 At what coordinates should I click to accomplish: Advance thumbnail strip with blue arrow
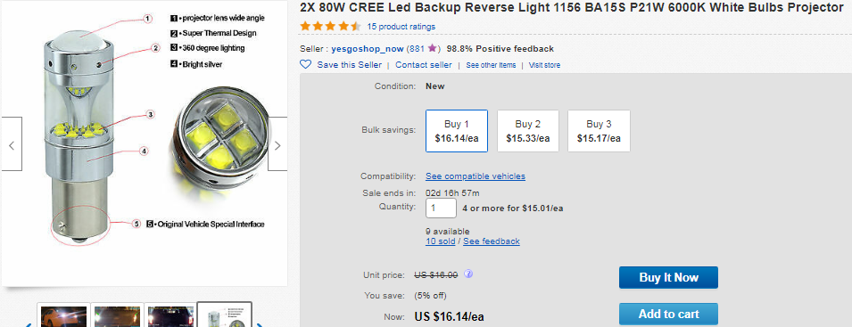coord(260,323)
